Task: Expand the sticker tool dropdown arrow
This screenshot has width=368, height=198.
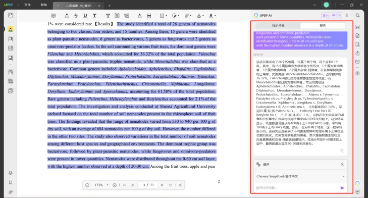Action: [x=179, y=16]
